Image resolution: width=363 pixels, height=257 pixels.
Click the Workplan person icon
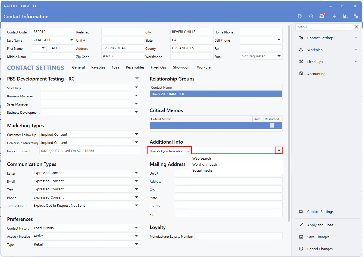(301, 50)
